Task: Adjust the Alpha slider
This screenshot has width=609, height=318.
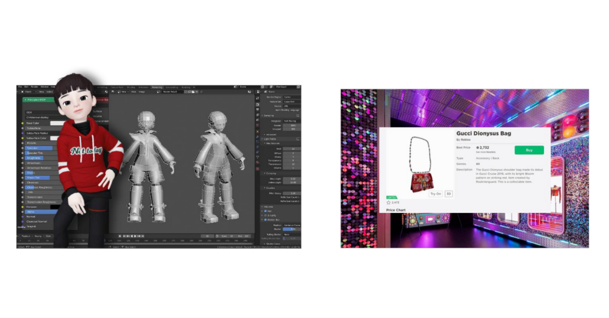Action: point(41,212)
